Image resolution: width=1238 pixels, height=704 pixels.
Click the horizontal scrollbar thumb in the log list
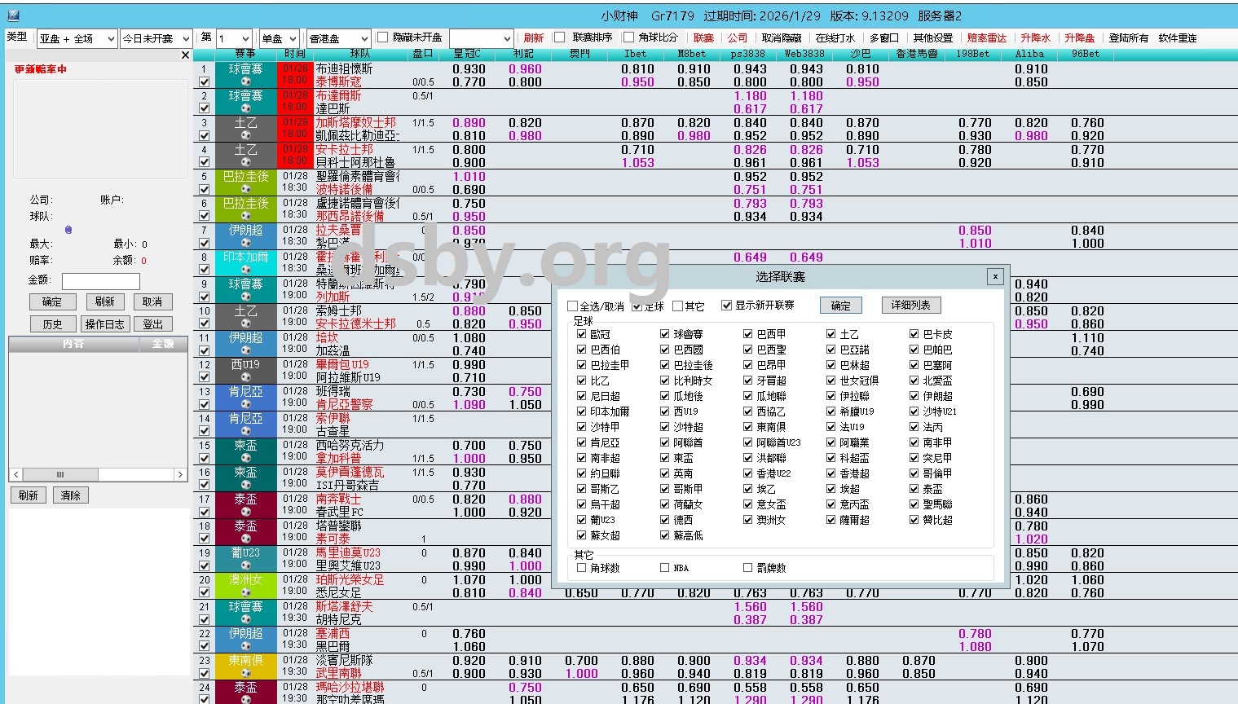coord(59,474)
